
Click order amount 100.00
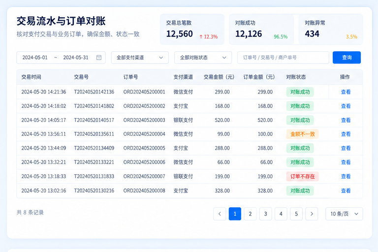[265, 134]
